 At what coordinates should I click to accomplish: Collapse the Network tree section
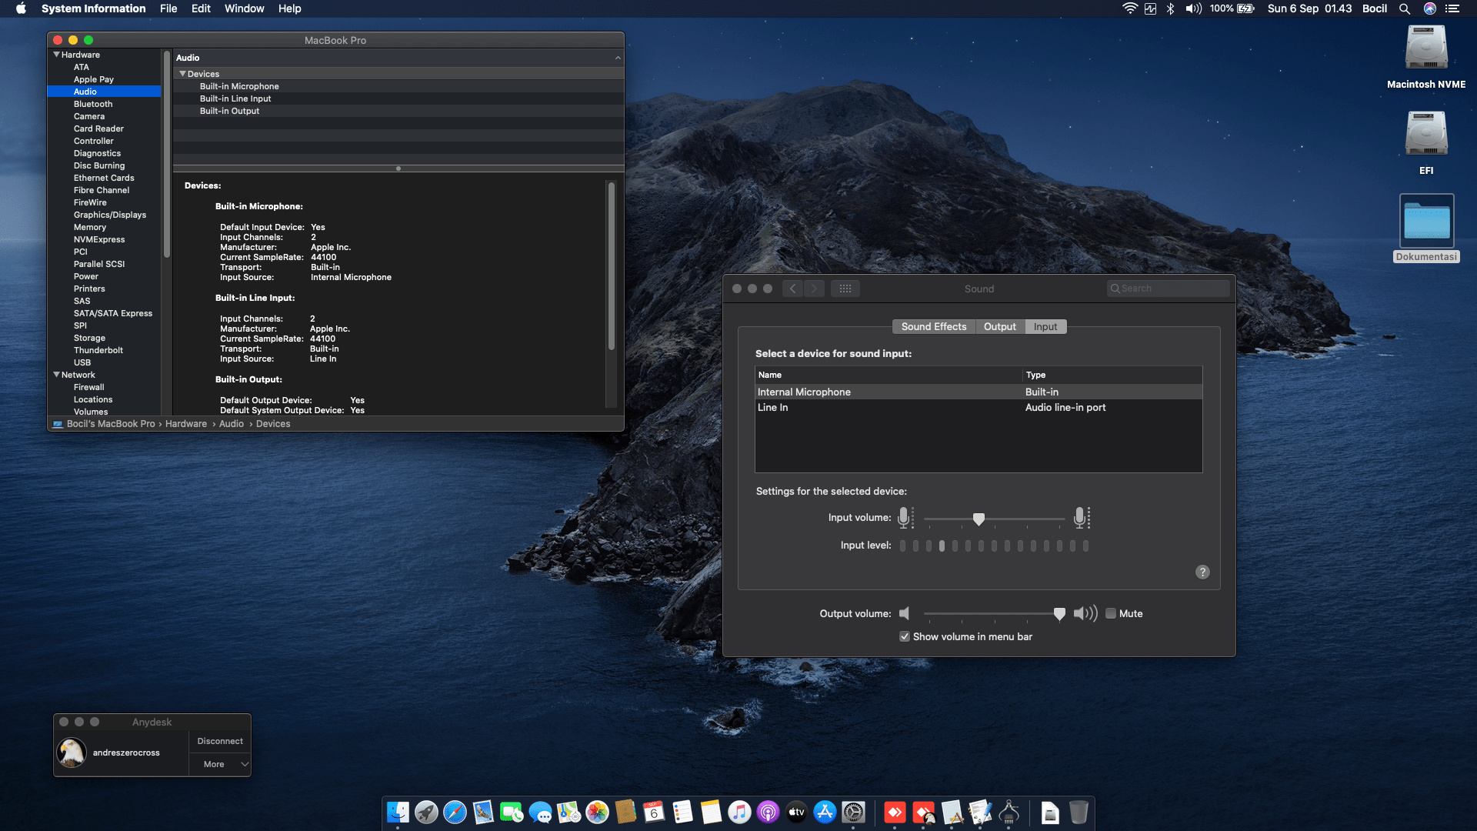tap(56, 375)
